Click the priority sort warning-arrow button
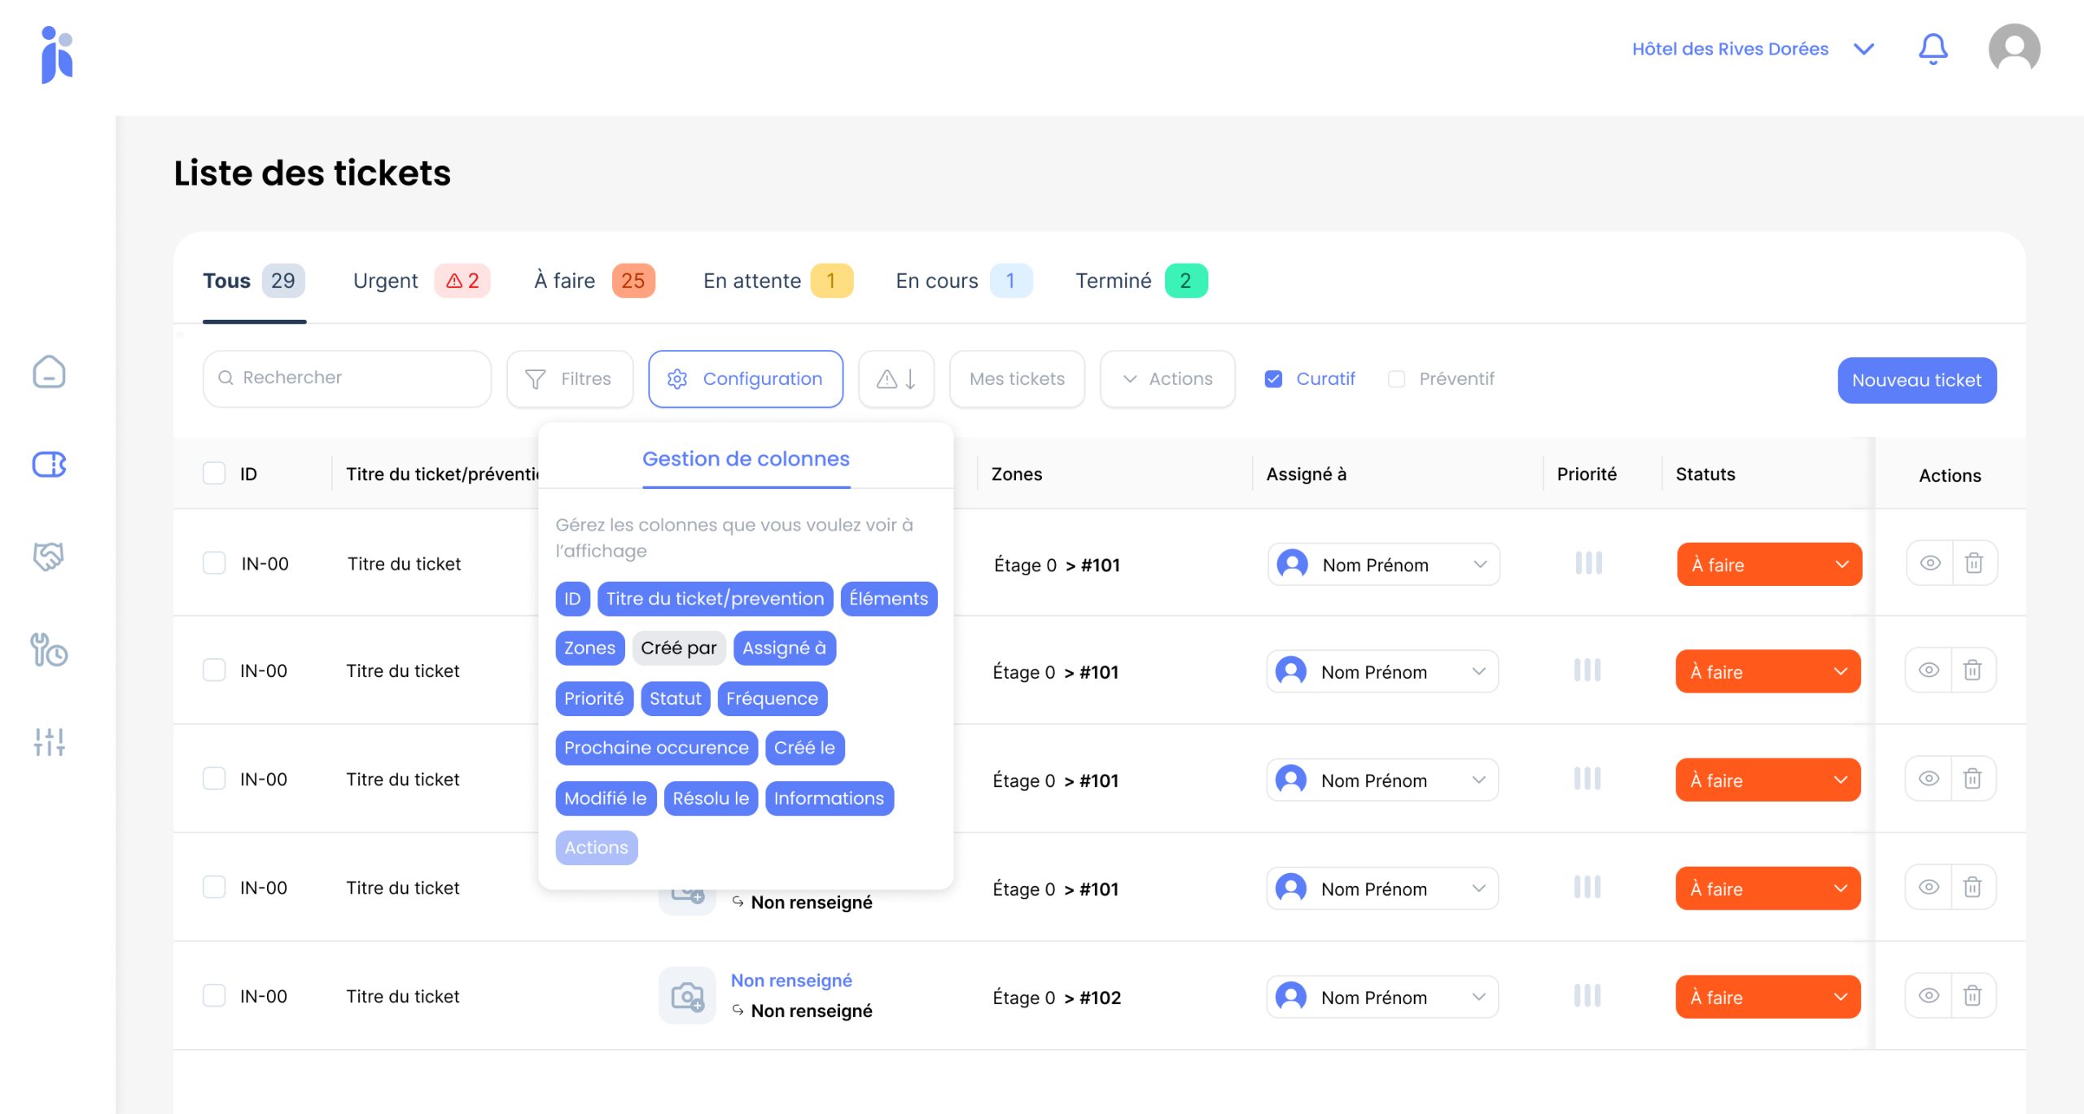Viewport: 2084px width, 1114px height. (x=896, y=379)
